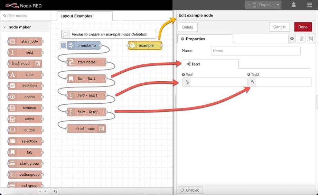This screenshot has width=318, height=195.
Task: Open the Deploy dropdown arrow
Action: pos(278,5)
